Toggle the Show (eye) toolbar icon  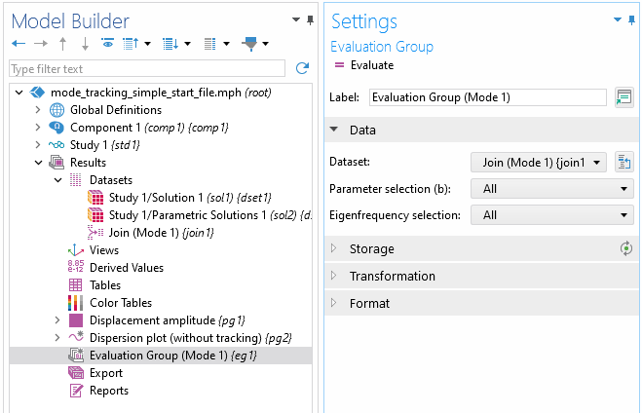click(x=108, y=43)
